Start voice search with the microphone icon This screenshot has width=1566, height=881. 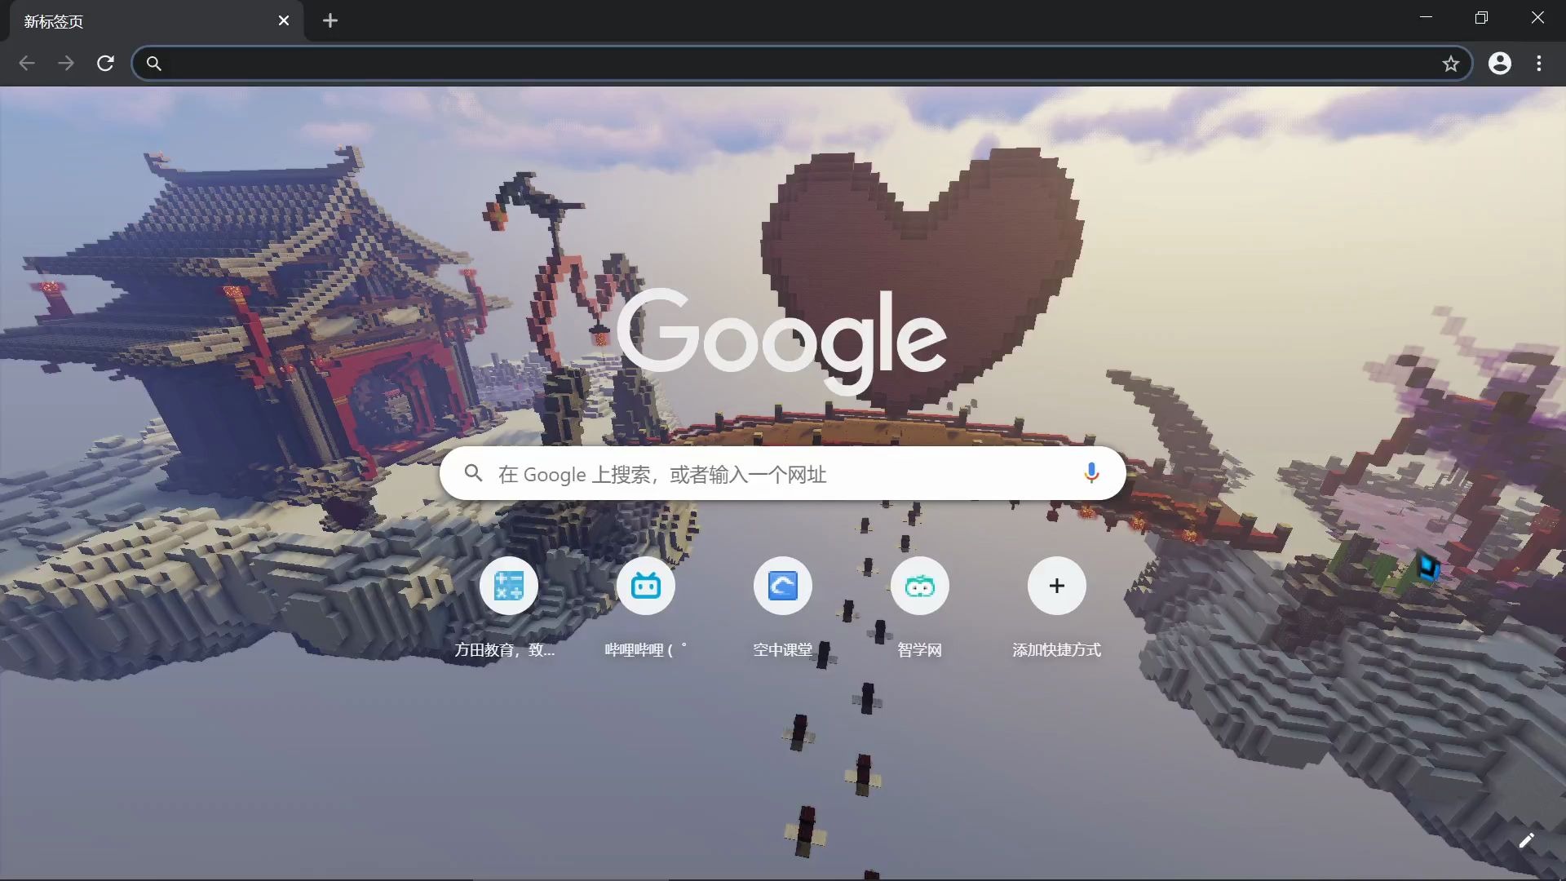point(1090,473)
